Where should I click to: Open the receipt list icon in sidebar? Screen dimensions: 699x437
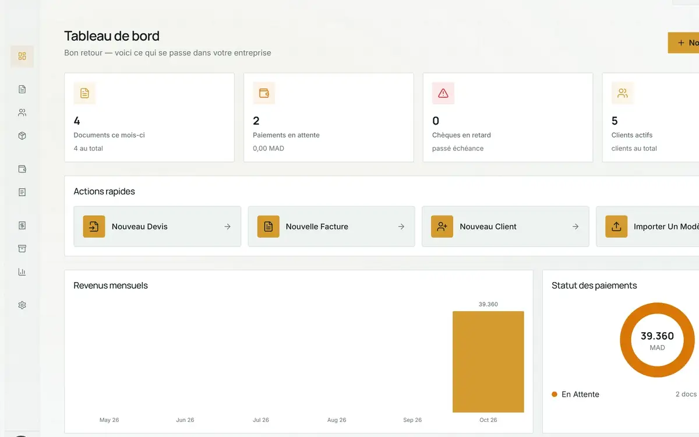click(x=22, y=192)
